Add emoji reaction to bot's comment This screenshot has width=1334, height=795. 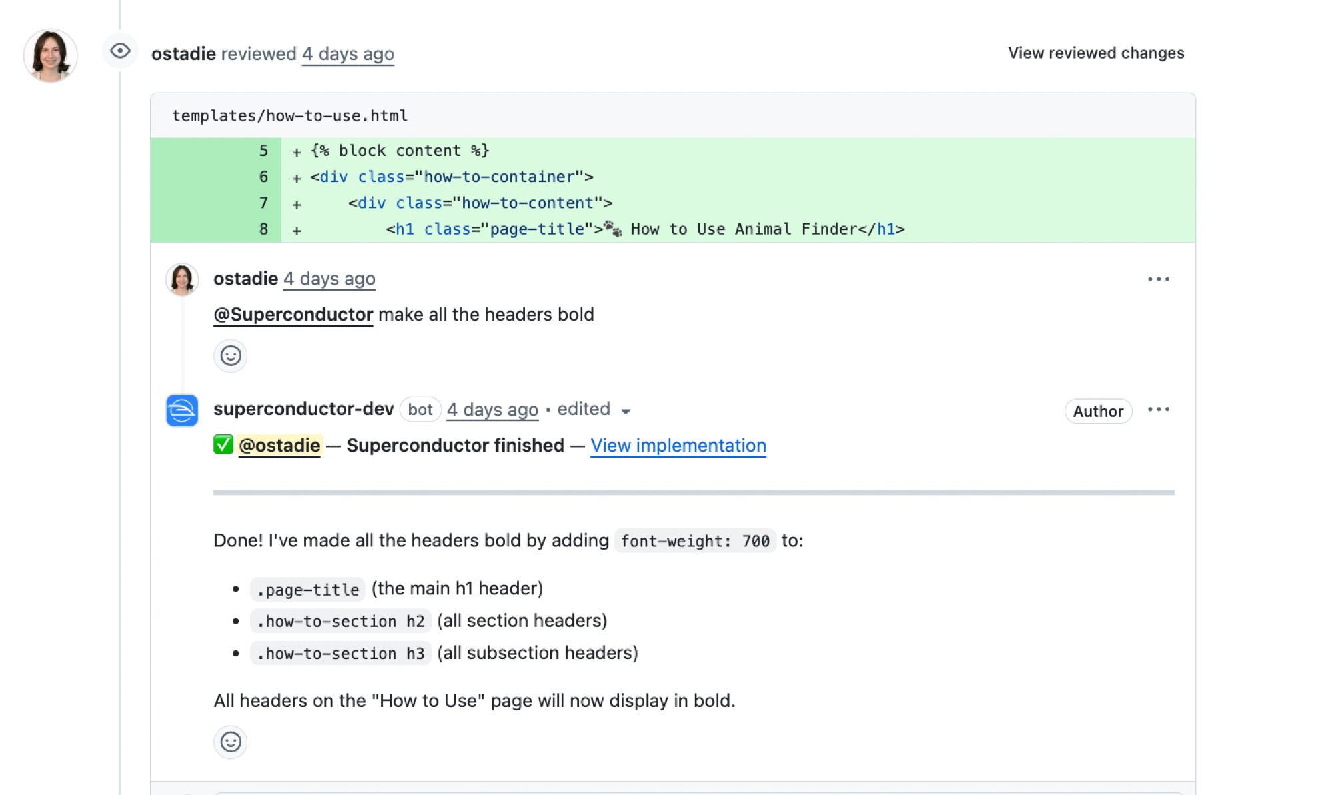point(231,742)
